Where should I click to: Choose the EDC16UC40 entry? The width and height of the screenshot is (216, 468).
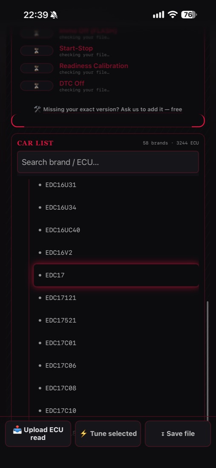[116, 230]
